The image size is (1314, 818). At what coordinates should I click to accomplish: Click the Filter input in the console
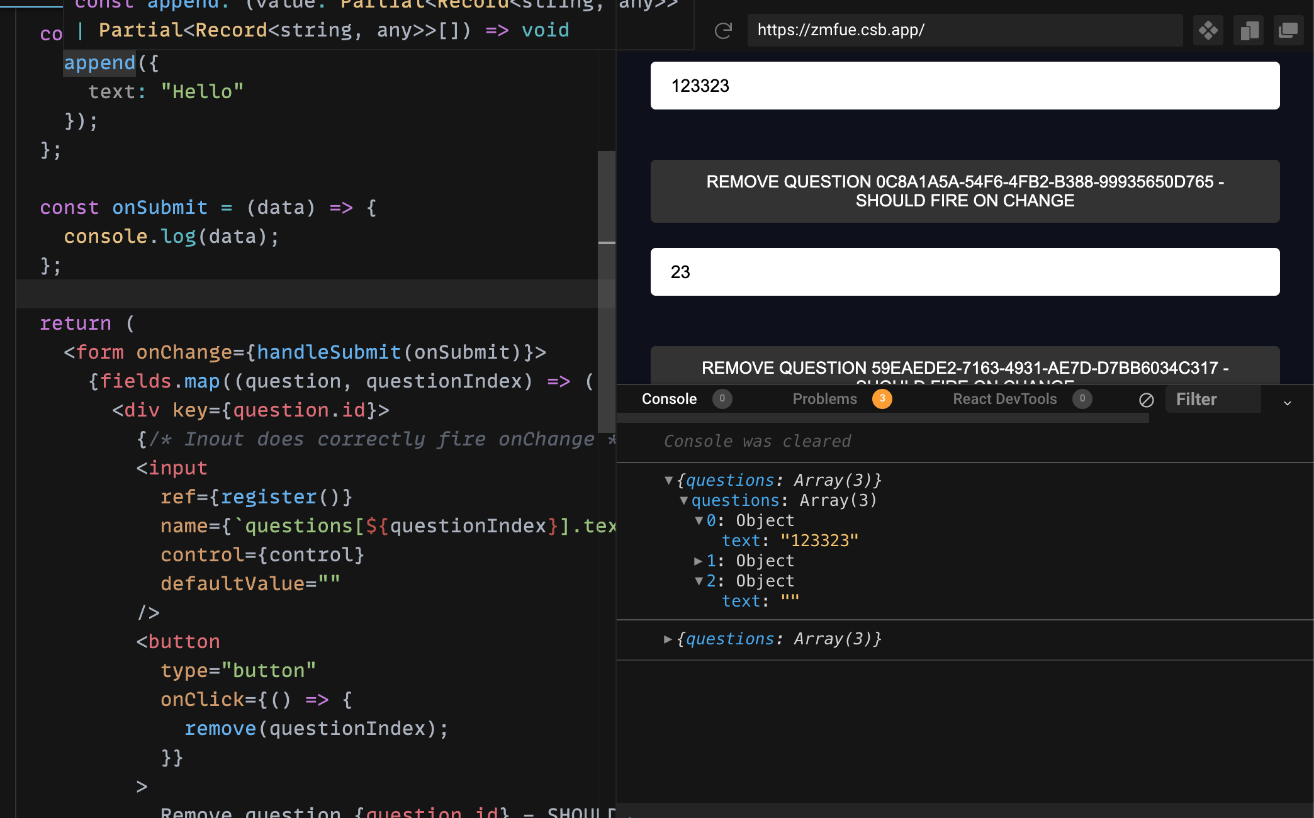point(1213,399)
